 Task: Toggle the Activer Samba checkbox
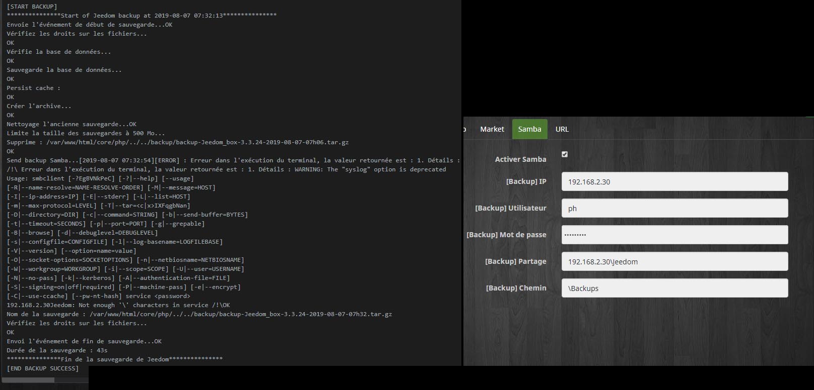[x=565, y=154]
